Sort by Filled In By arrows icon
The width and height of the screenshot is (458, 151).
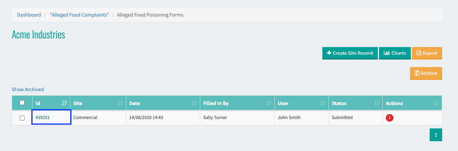pyautogui.click(x=269, y=103)
